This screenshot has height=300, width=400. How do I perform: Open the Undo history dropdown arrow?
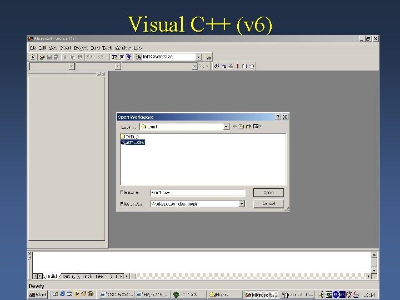point(94,57)
